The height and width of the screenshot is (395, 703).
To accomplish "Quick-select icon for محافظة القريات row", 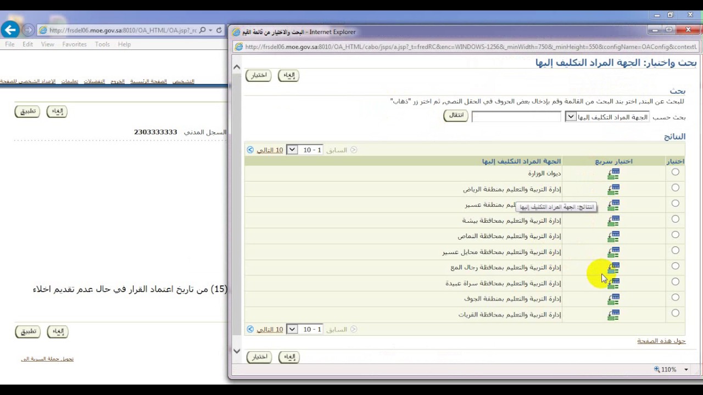I will coord(613,315).
